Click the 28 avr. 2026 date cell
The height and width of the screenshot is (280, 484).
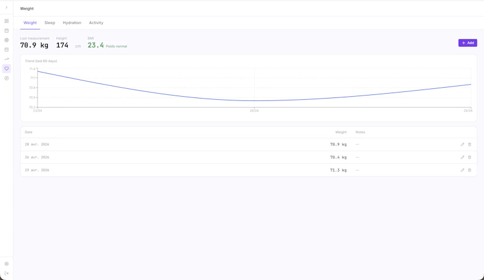tap(37, 145)
